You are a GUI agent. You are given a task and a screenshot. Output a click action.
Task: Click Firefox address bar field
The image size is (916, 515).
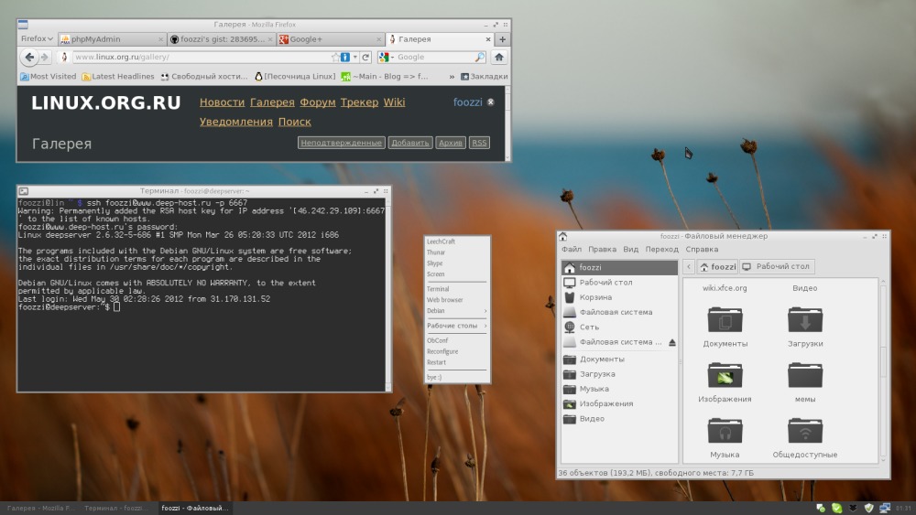tap(201, 57)
